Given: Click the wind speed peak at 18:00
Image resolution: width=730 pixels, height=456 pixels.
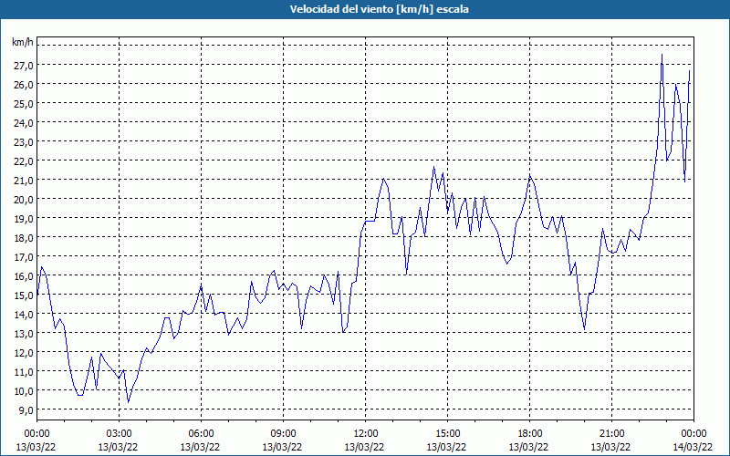Looking at the screenshot, I should click(x=530, y=176).
